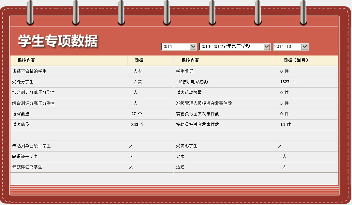Viewport: 352px width, 205px height.
Task: Open the year dropdown showing 2014
Action: point(179,47)
